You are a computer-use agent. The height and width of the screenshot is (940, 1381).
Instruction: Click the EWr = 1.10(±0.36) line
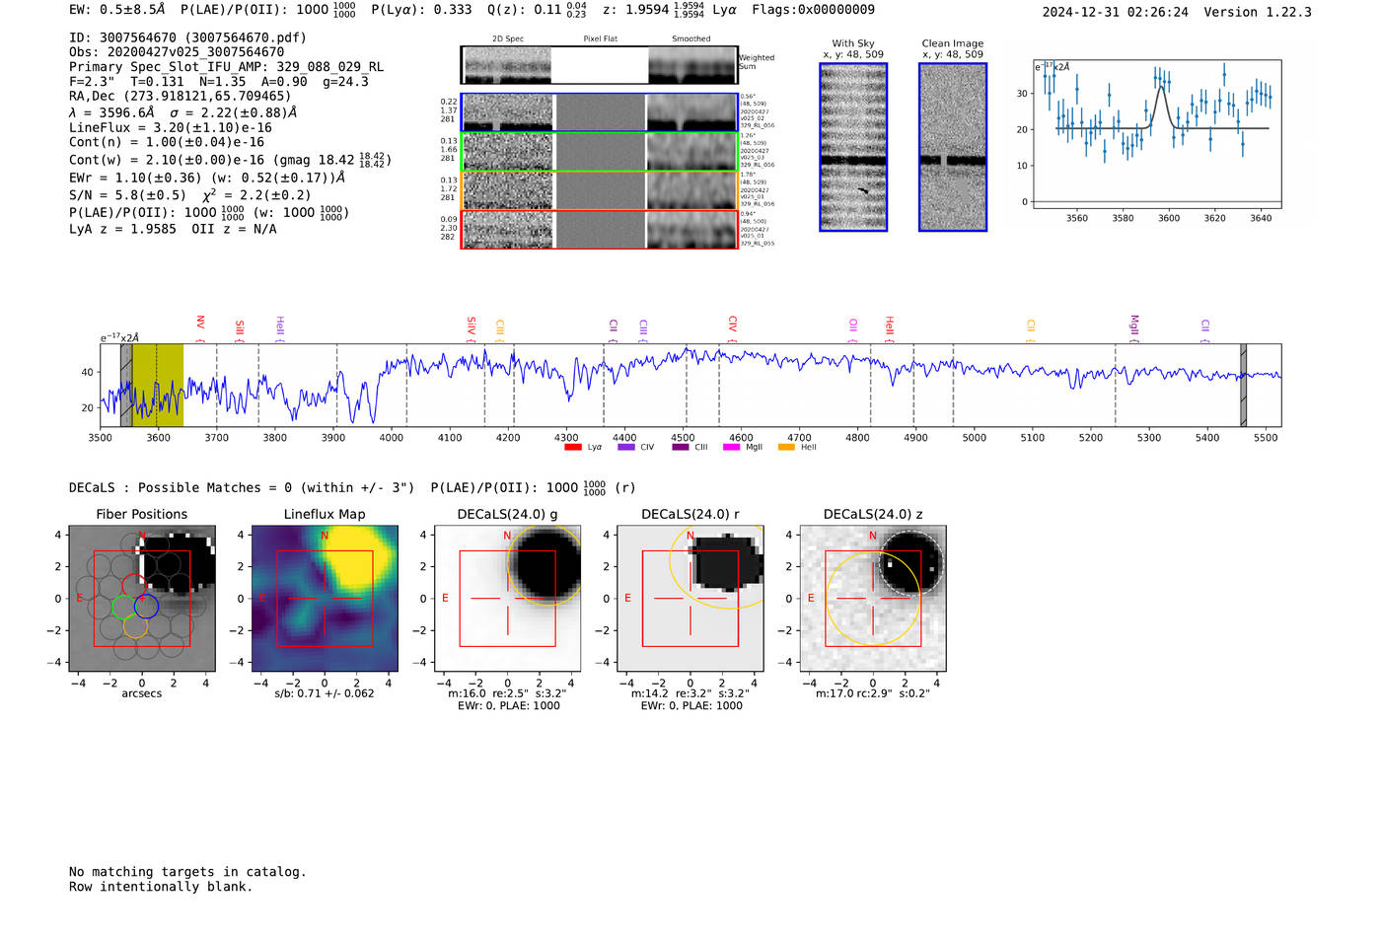click(207, 179)
